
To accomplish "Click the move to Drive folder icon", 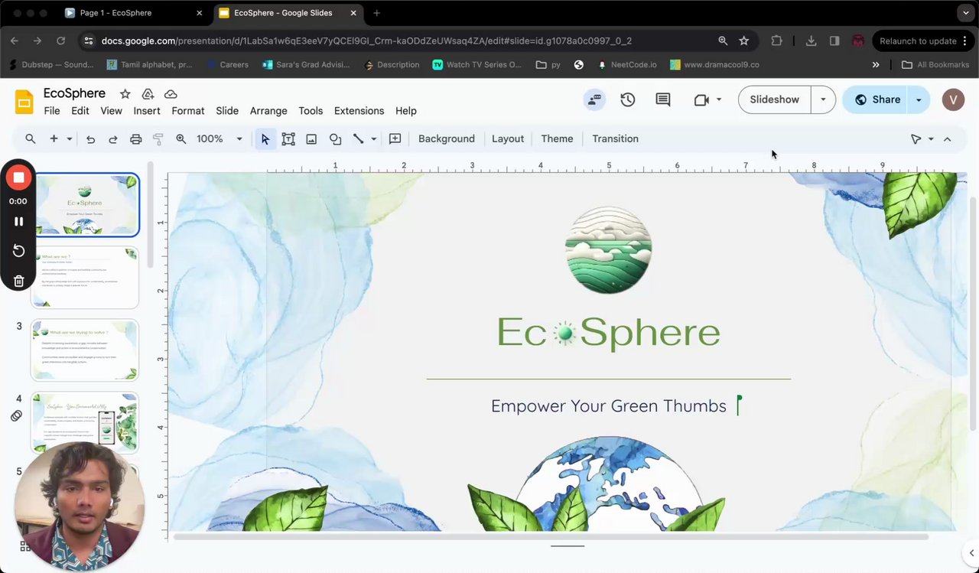I will pyautogui.click(x=148, y=94).
